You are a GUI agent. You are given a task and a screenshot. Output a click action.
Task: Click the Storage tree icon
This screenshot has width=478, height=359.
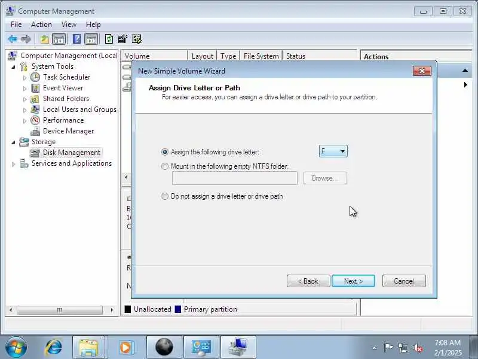coord(24,142)
